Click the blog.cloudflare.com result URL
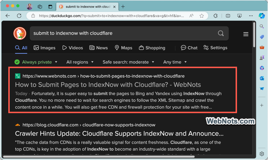This screenshot has width=268, height=160. [x=89, y=125]
